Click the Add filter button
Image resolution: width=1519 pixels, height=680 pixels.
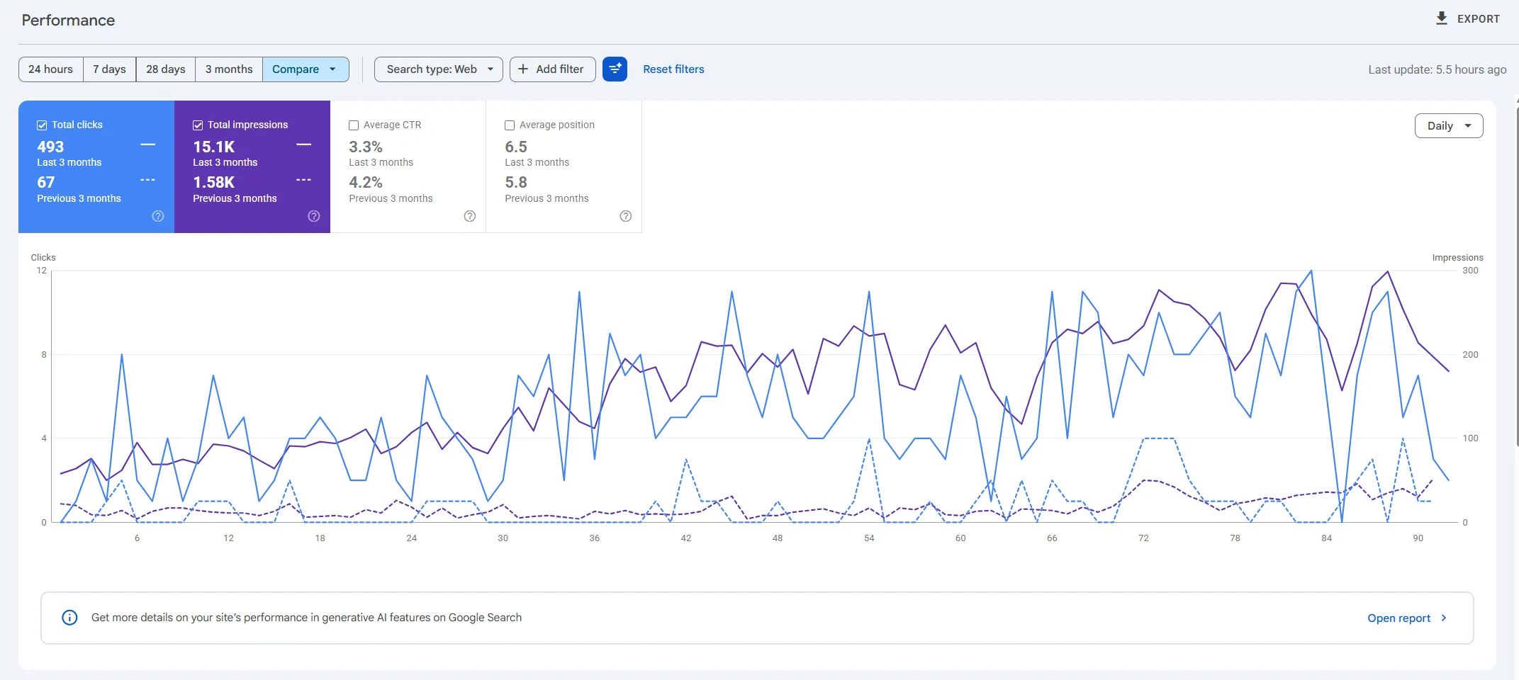552,69
